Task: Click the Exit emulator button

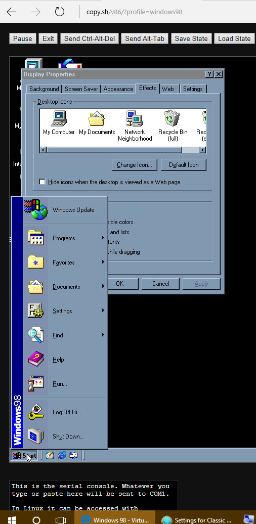Action: coord(48,38)
